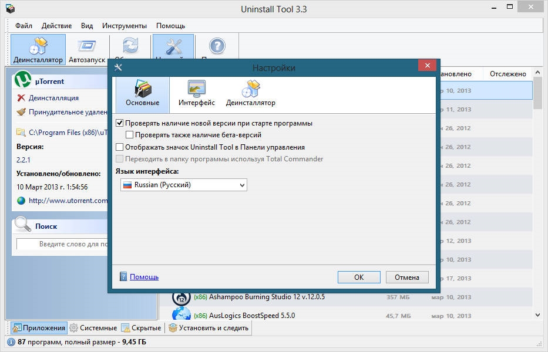548x352 pixels.
Task: Open the http://www.utorrent.com link
Action: (x=68, y=201)
